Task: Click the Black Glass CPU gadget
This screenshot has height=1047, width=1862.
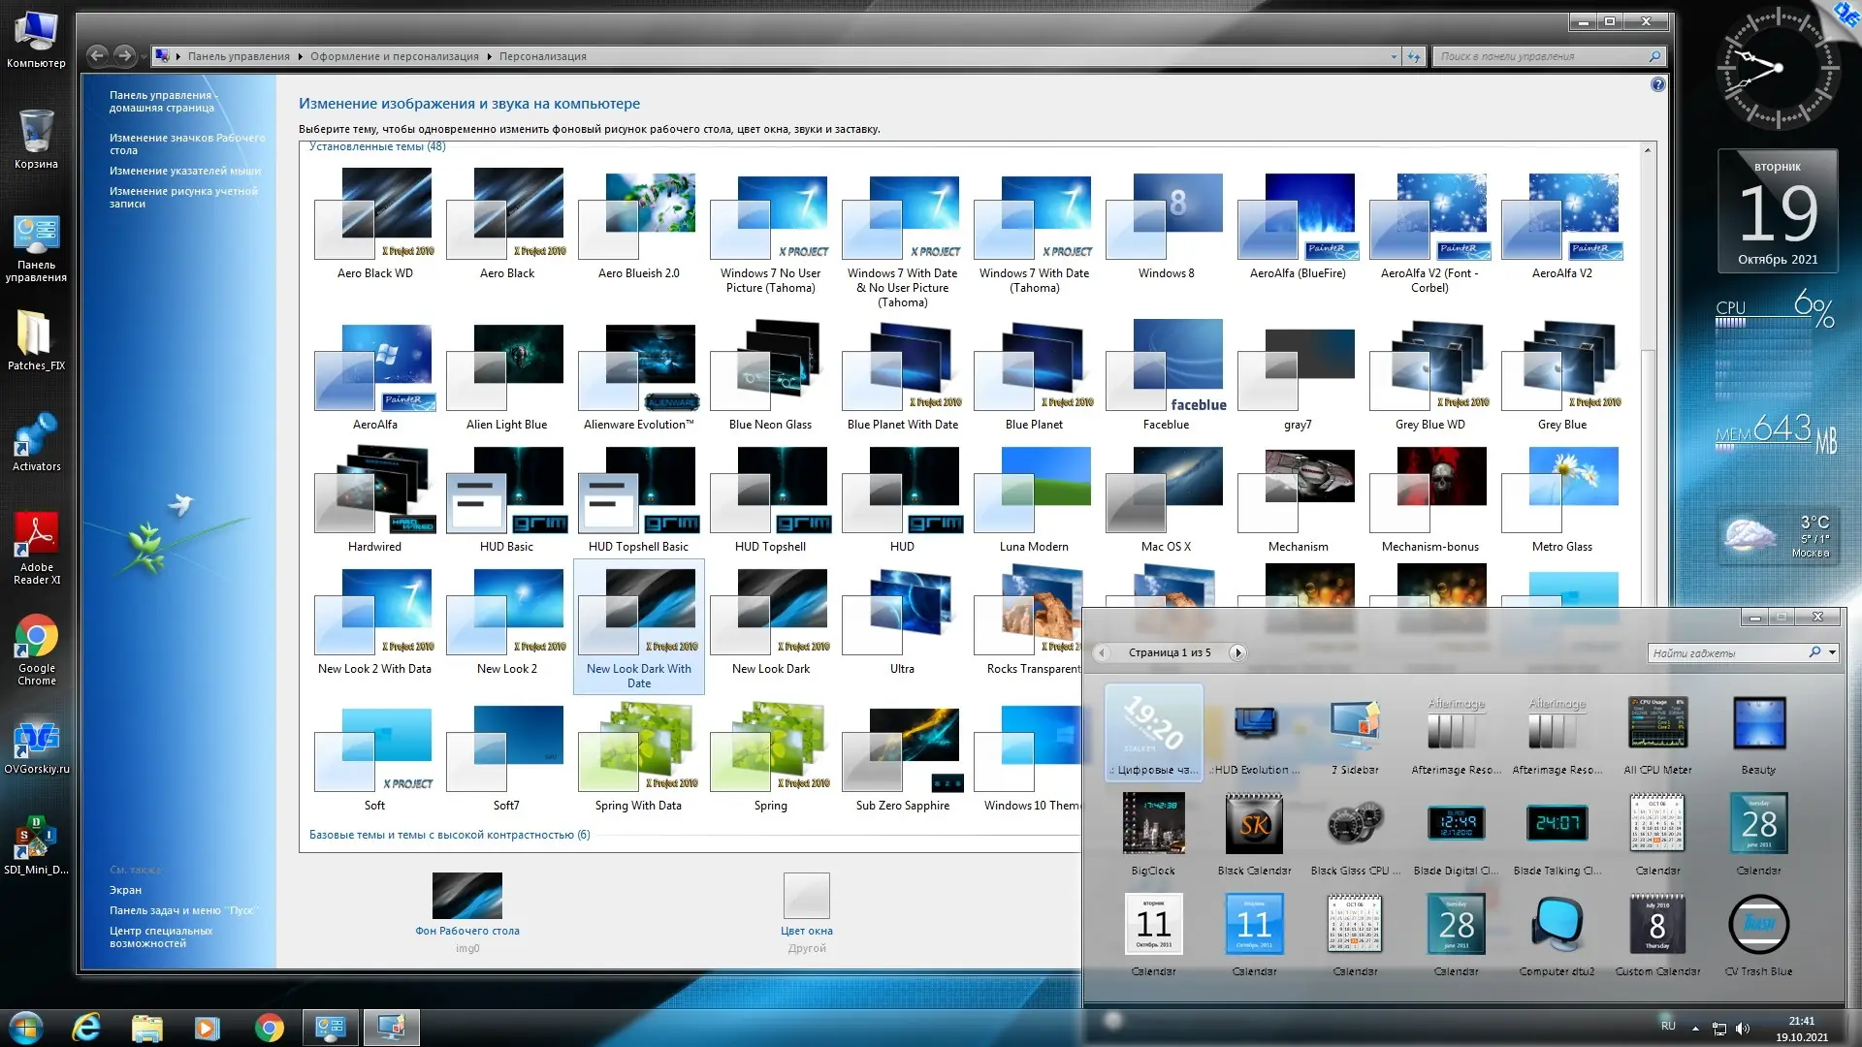Action: point(1355,825)
